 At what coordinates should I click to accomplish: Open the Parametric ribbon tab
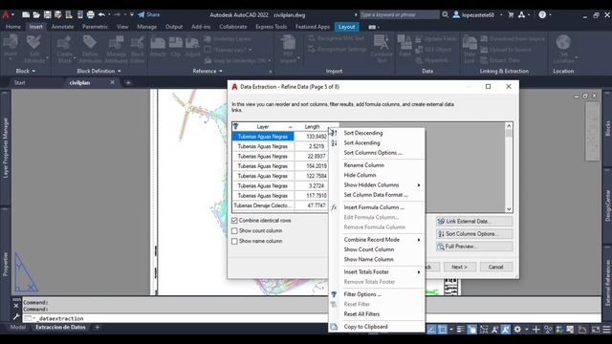click(x=95, y=27)
